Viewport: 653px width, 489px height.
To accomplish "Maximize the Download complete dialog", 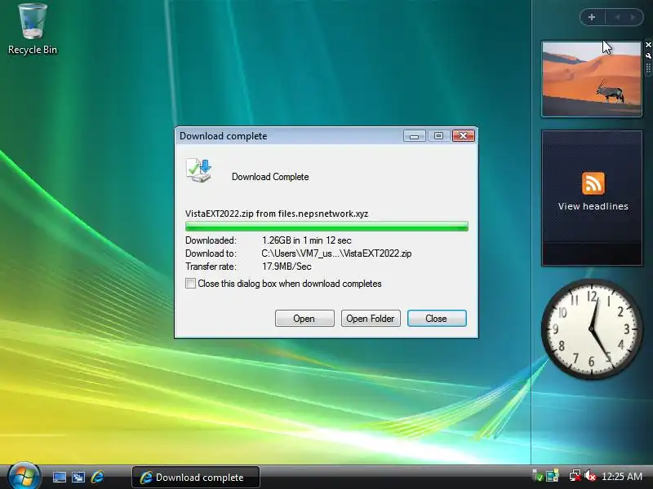I will [438, 136].
